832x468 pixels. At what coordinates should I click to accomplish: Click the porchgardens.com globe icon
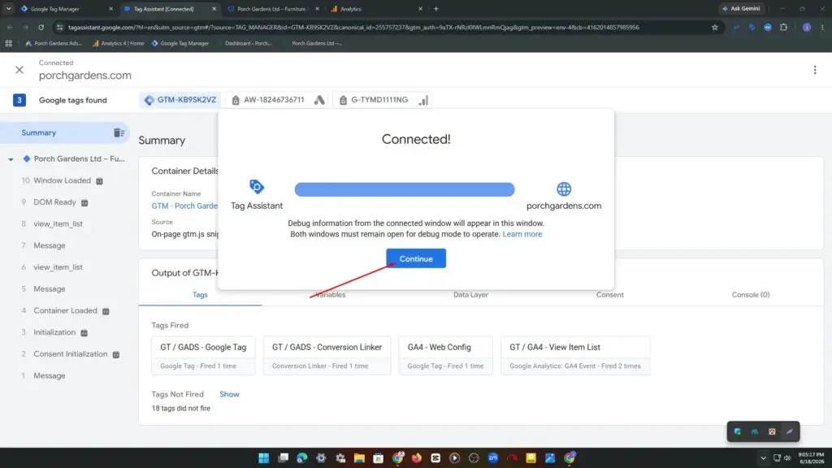tap(564, 188)
